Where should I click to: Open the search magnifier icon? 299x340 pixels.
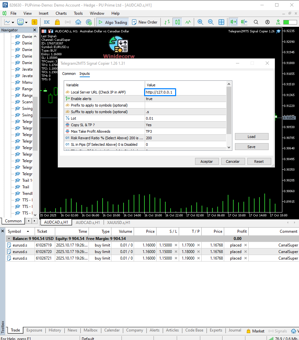256,22
